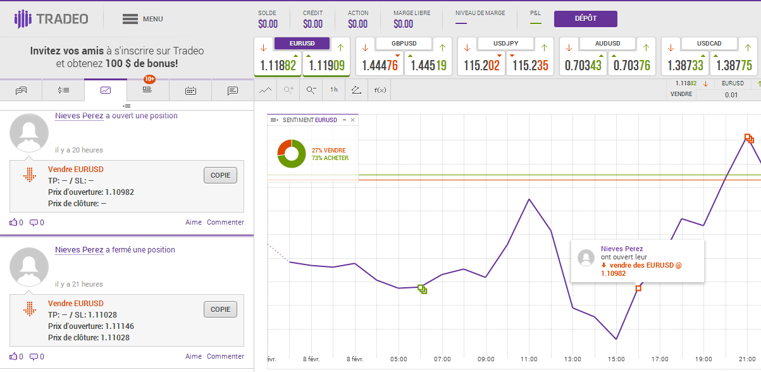Collapse the Sentiment EURUSD widget
Image resolution: width=761 pixels, height=372 pixels.
(x=344, y=120)
